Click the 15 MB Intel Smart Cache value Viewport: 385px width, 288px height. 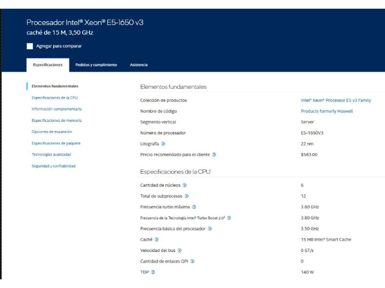click(326, 239)
